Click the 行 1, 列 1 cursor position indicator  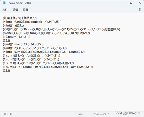9,114
